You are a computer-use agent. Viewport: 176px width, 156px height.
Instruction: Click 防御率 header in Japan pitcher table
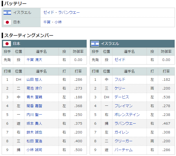(78, 52)
